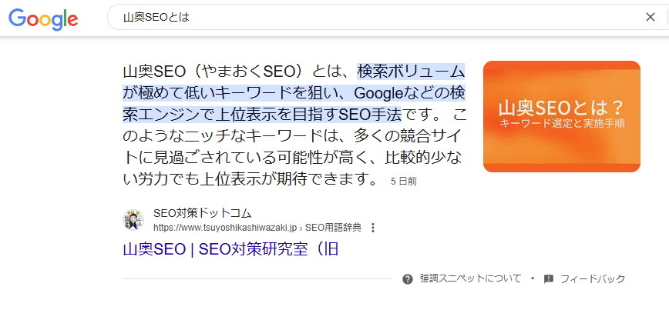Click the Google logo
The height and width of the screenshot is (310, 669).
click(43, 18)
